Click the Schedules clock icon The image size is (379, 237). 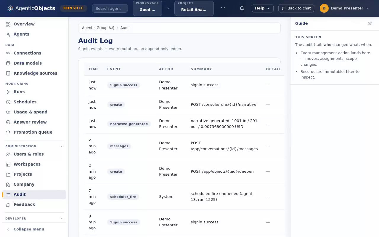point(8,102)
